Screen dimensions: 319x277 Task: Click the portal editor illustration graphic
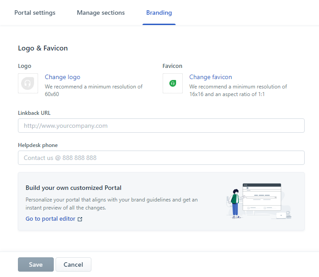click(x=259, y=201)
